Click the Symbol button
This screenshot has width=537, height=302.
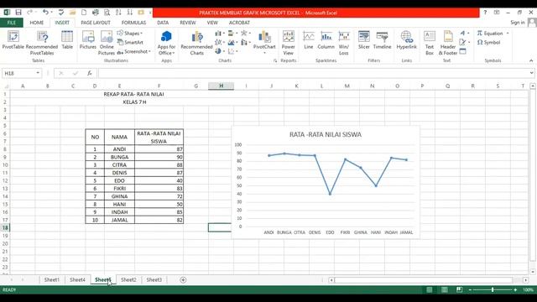488,43
